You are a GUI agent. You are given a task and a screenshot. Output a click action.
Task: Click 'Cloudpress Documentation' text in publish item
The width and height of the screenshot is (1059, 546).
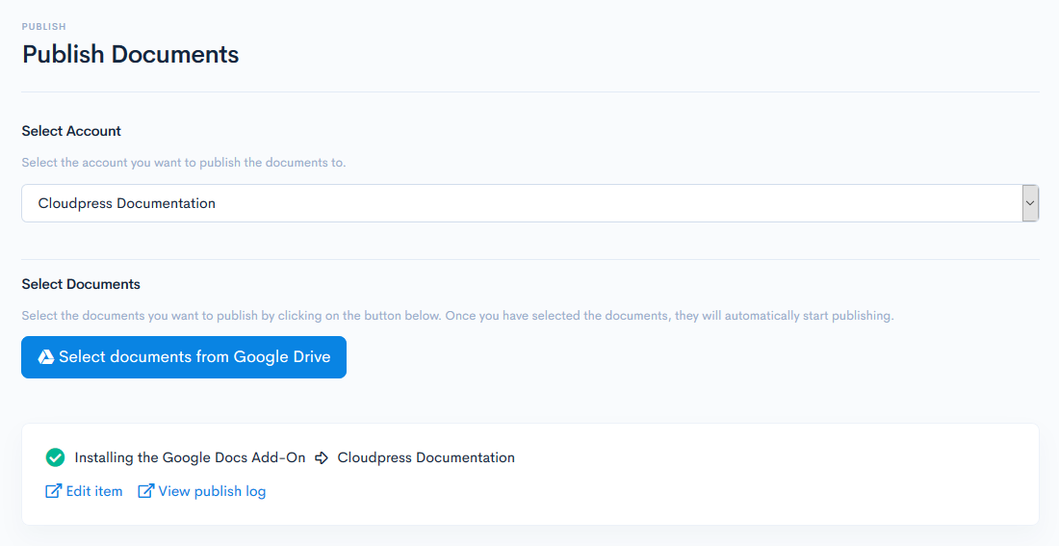pos(426,457)
